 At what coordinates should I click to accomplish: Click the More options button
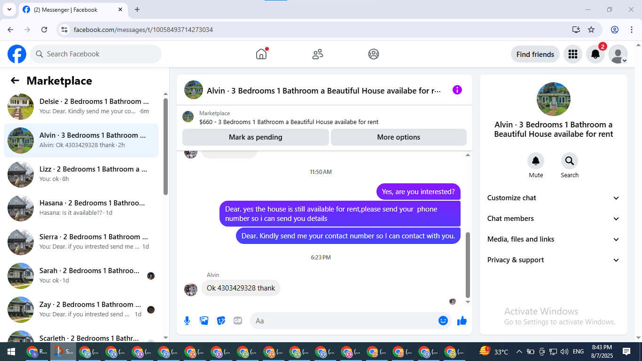pyautogui.click(x=399, y=137)
